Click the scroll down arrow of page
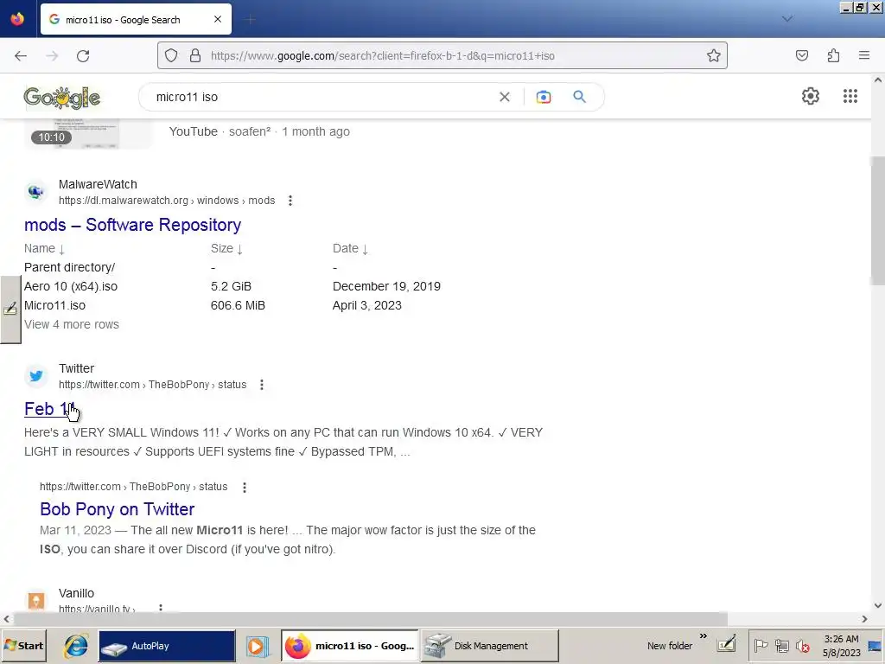 pos(878,605)
